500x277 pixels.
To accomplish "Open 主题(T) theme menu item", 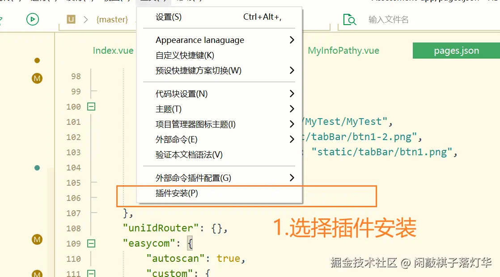I will (219, 109).
